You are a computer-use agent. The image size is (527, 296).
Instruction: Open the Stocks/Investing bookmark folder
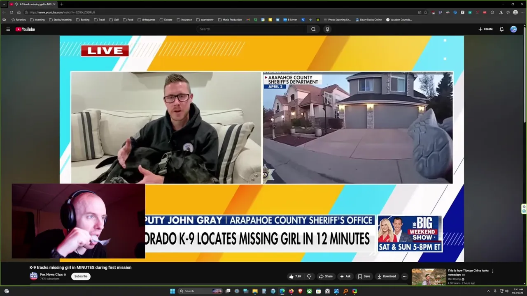[x=60, y=20]
